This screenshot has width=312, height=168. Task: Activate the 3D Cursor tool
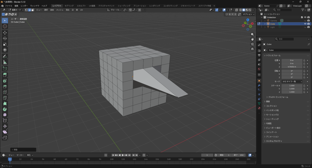5,26
